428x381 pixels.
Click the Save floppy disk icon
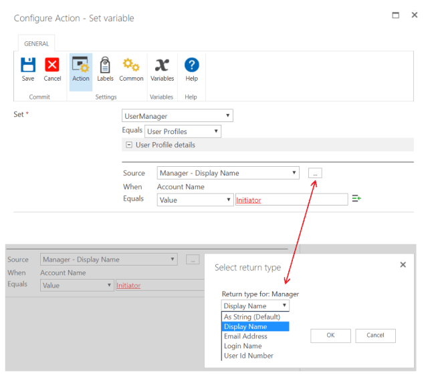click(x=28, y=65)
